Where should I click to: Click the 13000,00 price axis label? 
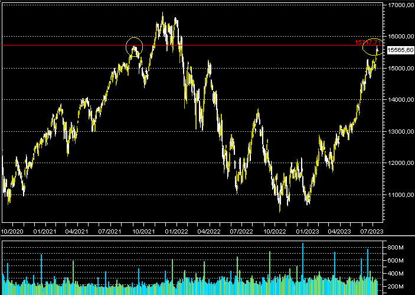[401, 131]
